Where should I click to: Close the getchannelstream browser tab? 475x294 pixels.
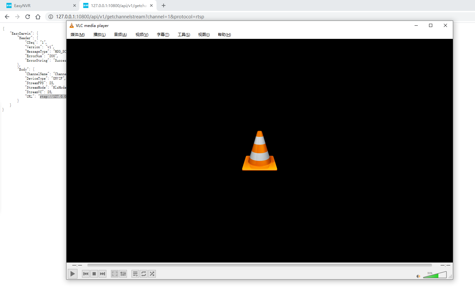(x=151, y=5)
